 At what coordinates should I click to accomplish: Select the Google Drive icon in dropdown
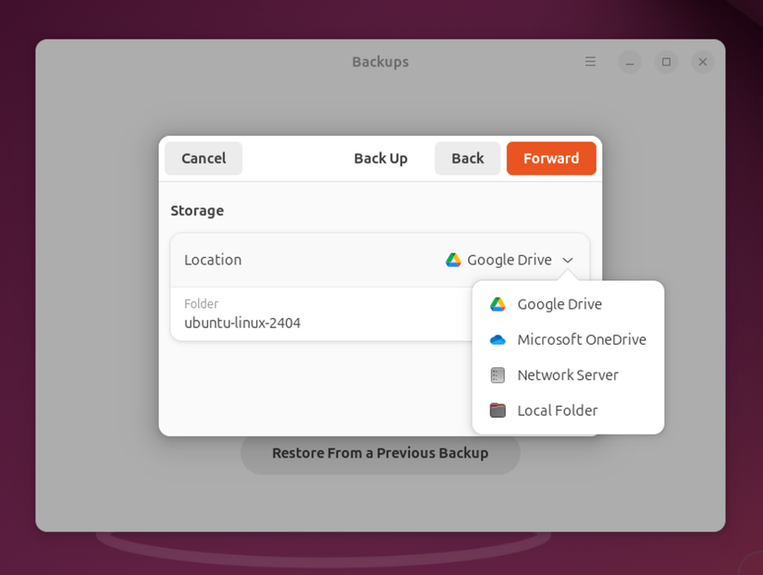(498, 303)
